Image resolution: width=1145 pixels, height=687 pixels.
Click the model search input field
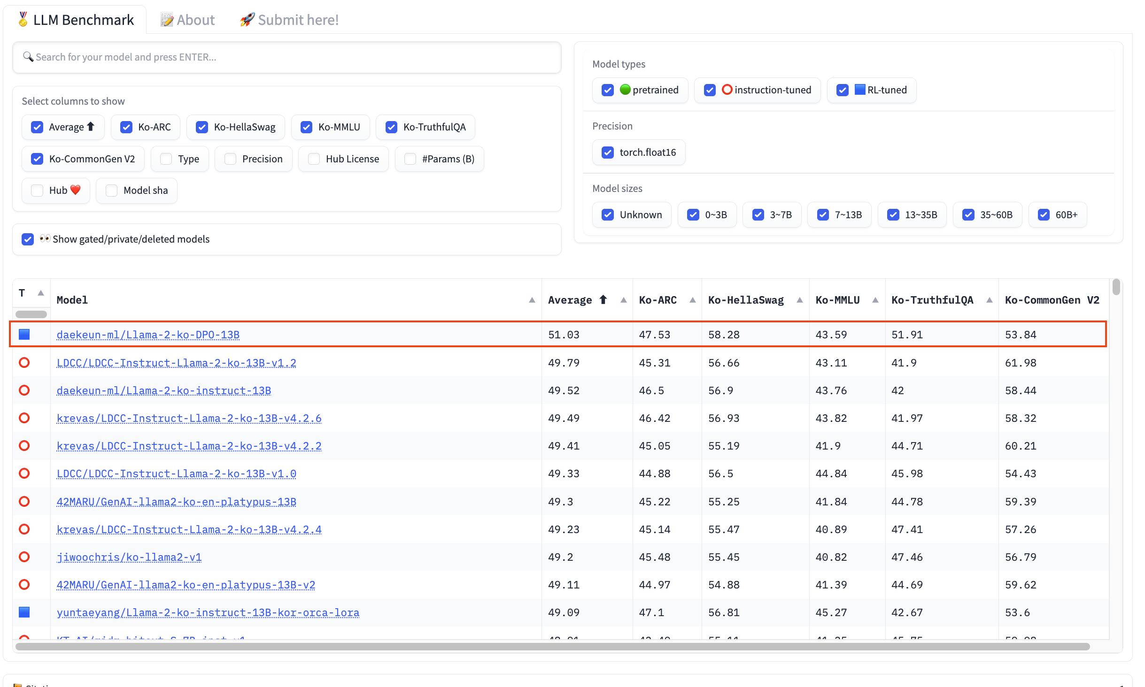click(x=286, y=57)
